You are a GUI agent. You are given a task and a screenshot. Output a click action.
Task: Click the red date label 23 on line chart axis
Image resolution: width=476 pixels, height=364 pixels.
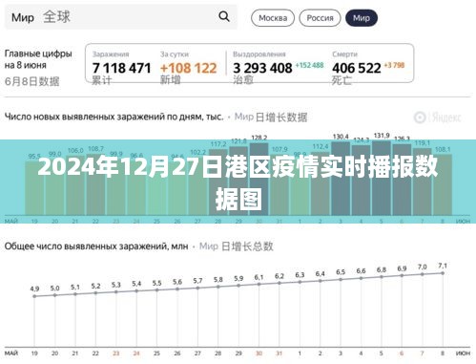(x=116, y=353)
